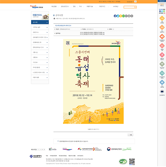The image size is (166, 167).
Task: Share the notice on Facebook
Action: [115, 16]
